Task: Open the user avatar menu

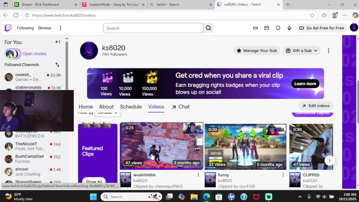Action: [354, 28]
